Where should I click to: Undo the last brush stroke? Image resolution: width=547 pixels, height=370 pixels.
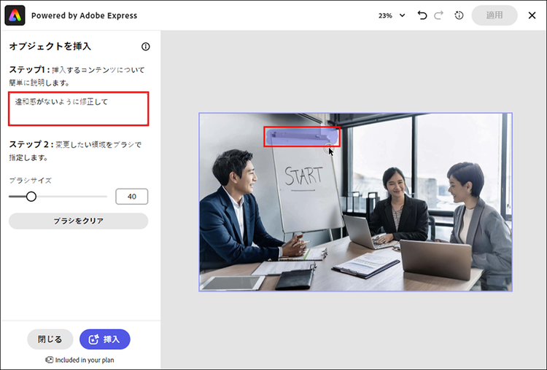(422, 15)
